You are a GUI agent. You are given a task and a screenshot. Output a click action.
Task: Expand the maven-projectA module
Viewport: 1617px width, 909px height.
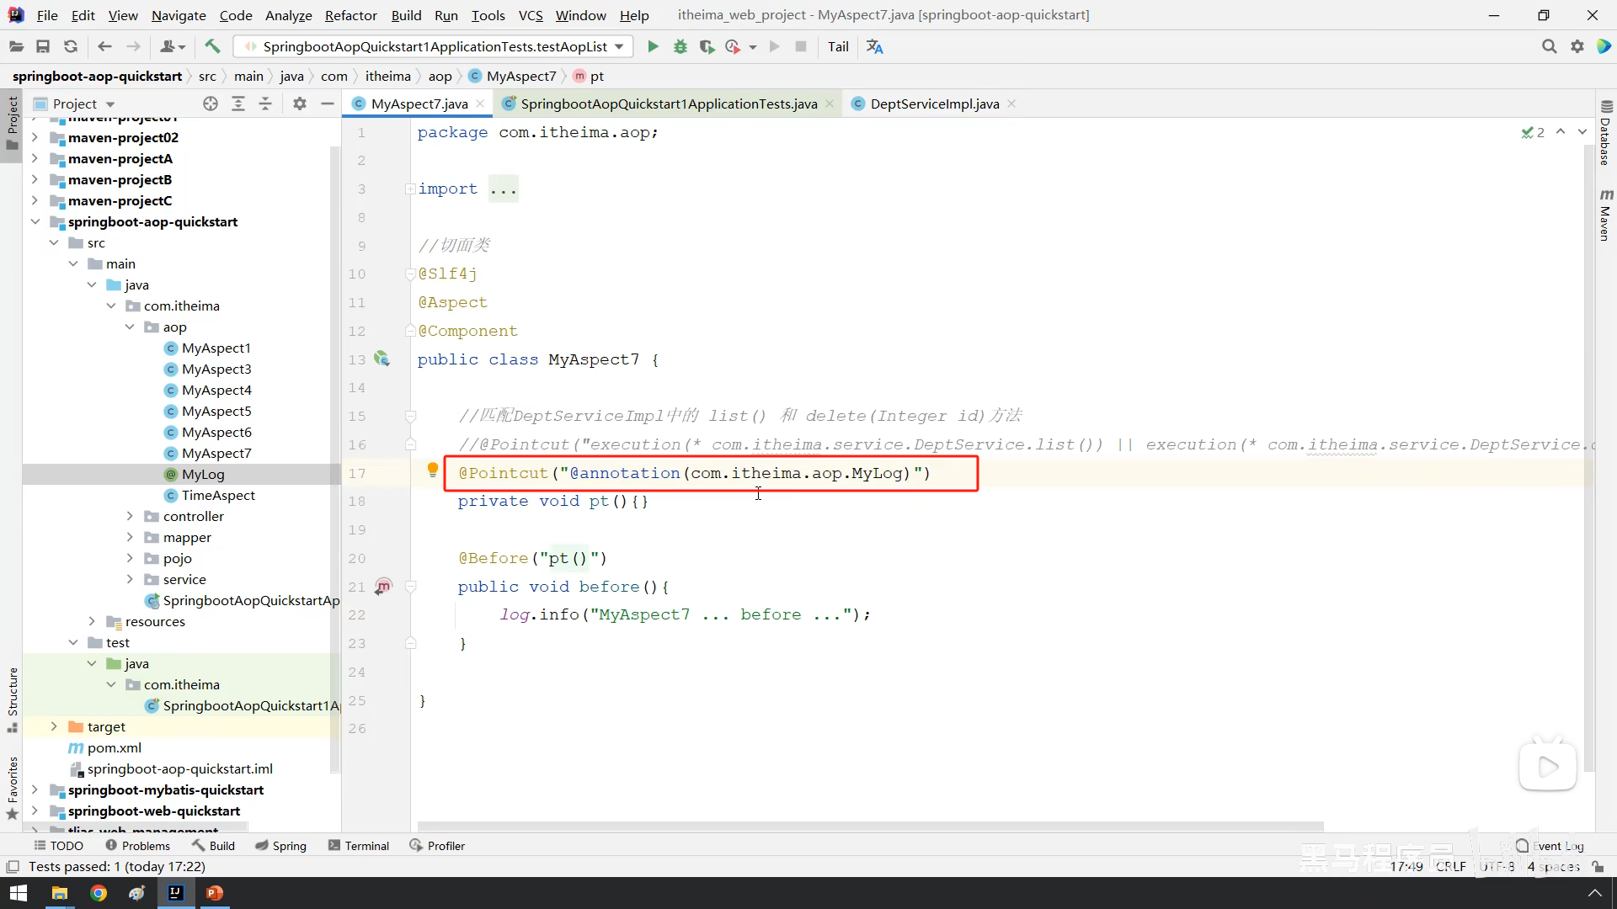35,158
